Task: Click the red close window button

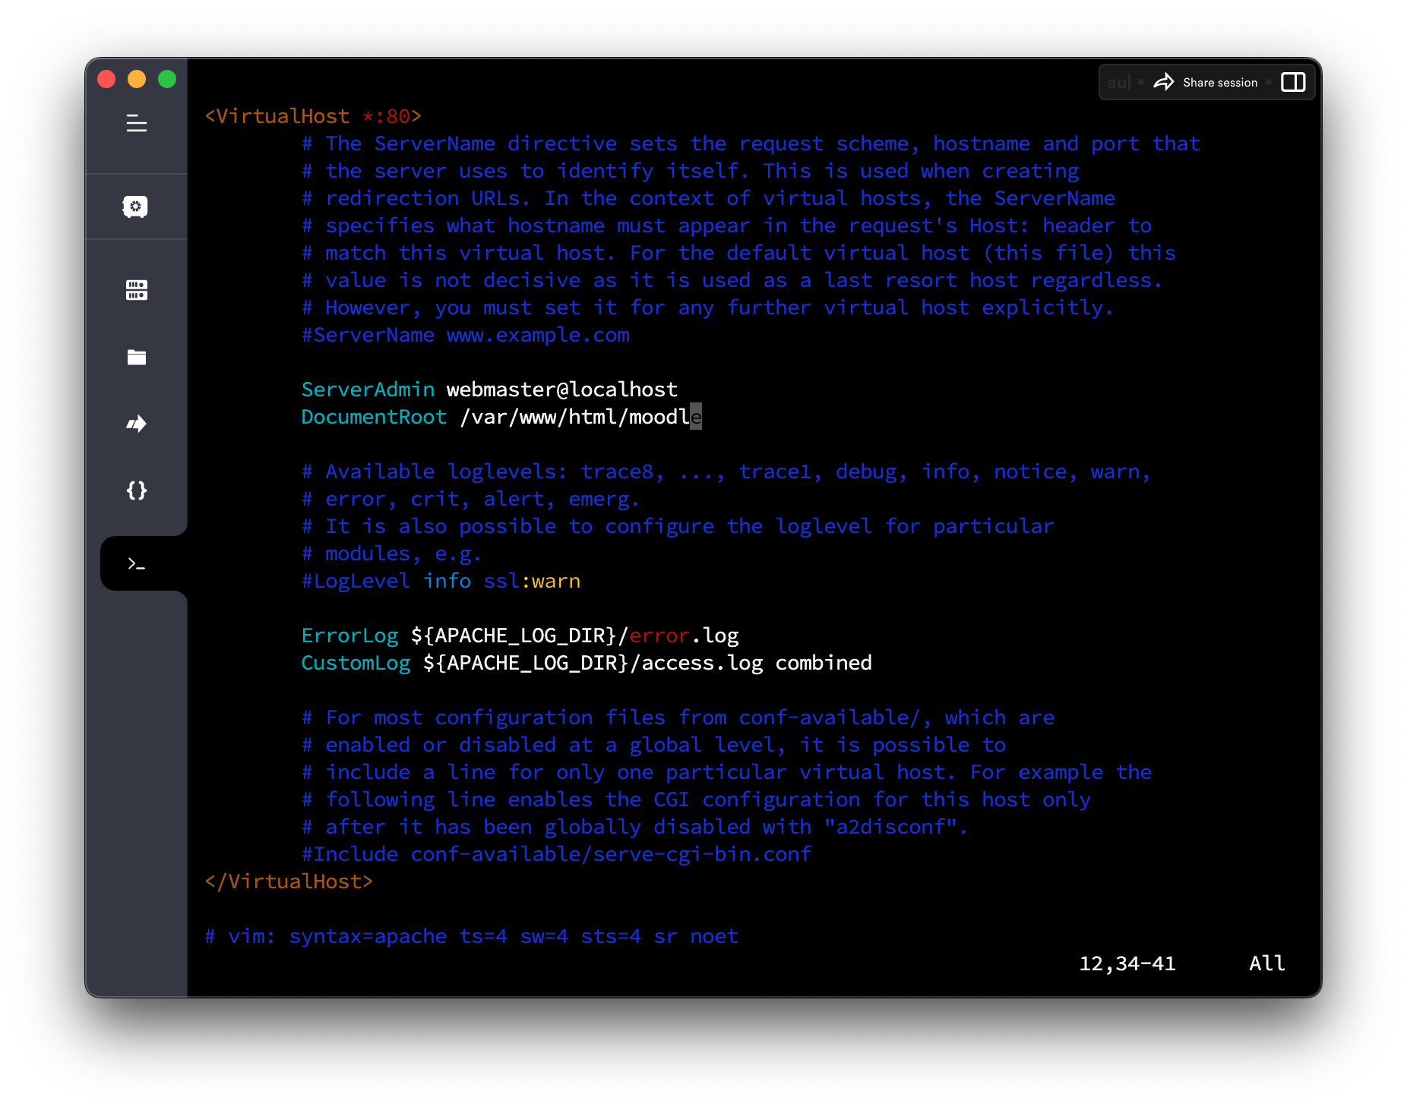Action: point(106,79)
